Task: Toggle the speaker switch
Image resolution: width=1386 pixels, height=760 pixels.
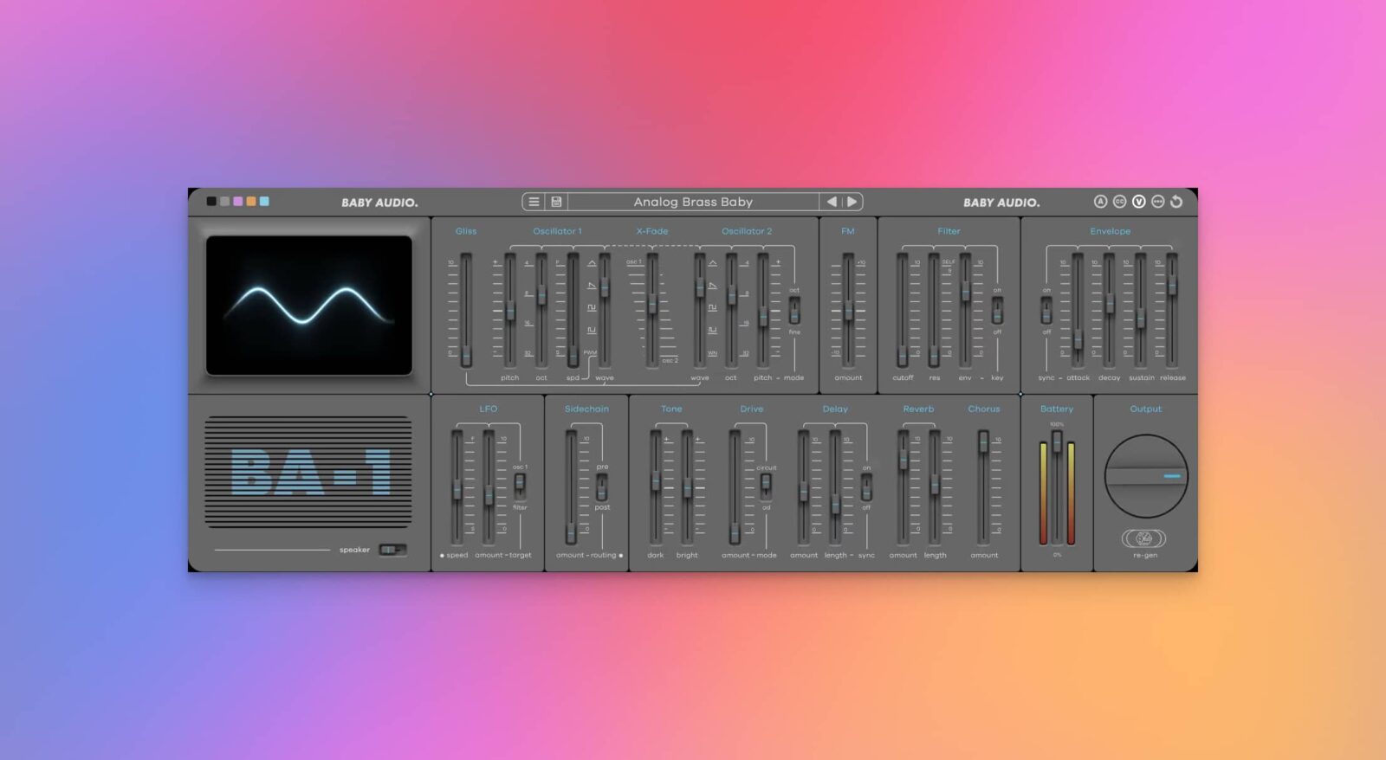Action: (392, 550)
